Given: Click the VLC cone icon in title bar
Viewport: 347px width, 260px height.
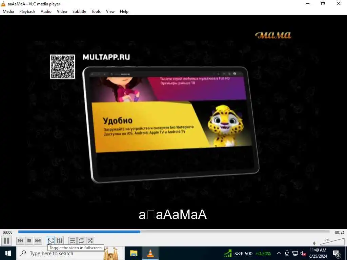Looking at the screenshot, I should [3, 3].
